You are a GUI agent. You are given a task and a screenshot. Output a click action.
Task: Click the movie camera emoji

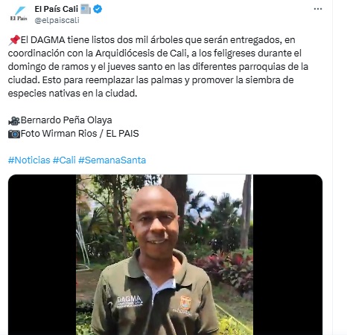(x=14, y=120)
